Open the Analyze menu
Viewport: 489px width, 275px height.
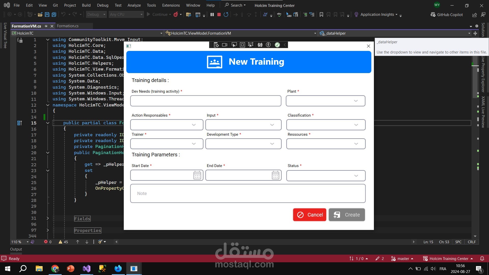134,5
